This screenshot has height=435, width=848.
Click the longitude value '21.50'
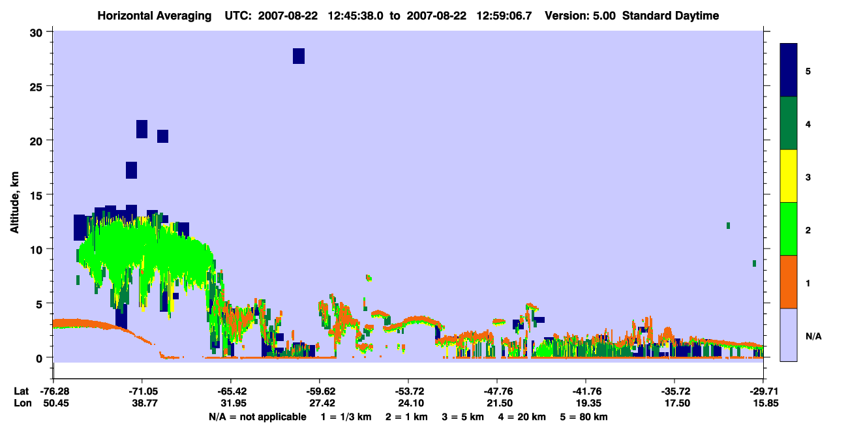500,404
